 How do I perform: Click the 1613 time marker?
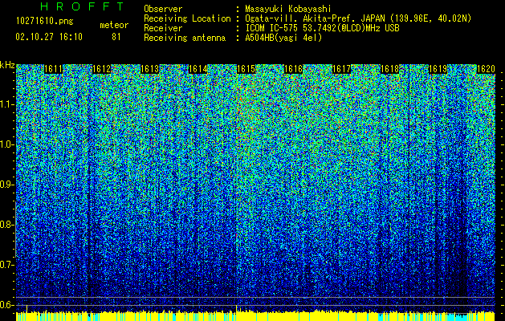point(150,69)
